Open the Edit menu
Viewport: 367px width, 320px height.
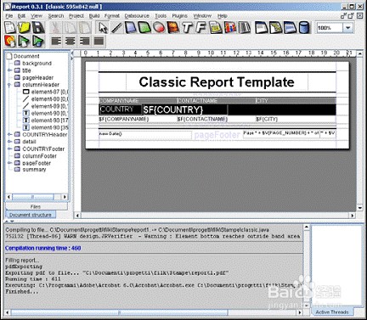click(x=21, y=16)
